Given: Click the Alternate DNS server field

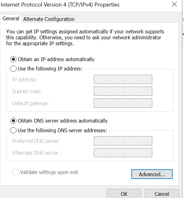Looking at the screenshot, I should pyautogui.click(x=123, y=153).
